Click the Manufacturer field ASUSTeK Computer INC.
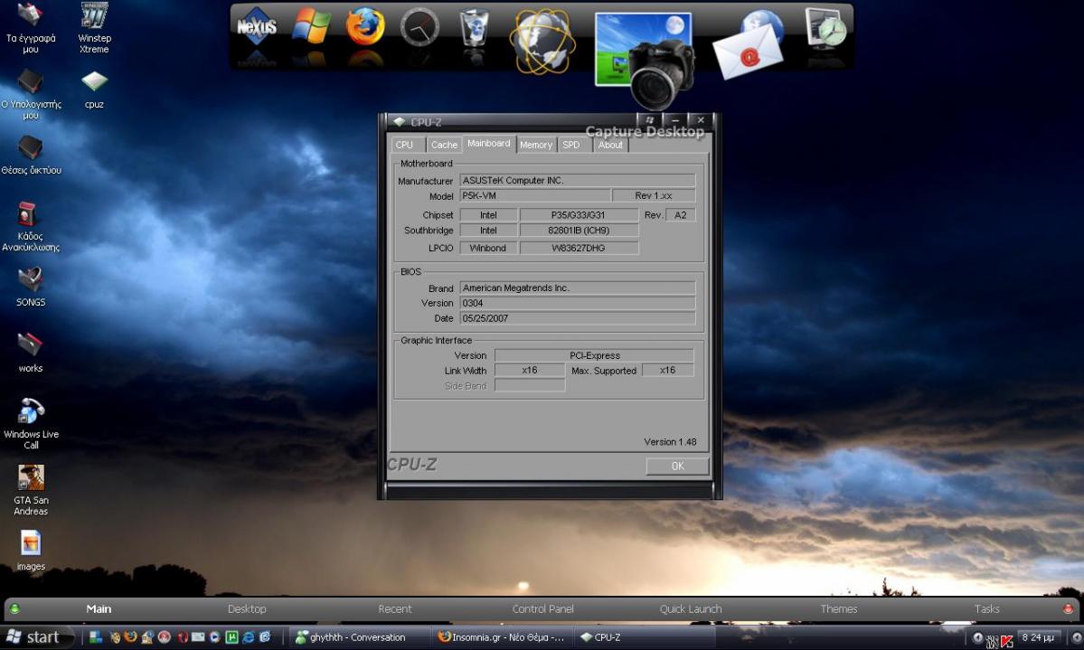 pyautogui.click(x=577, y=180)
